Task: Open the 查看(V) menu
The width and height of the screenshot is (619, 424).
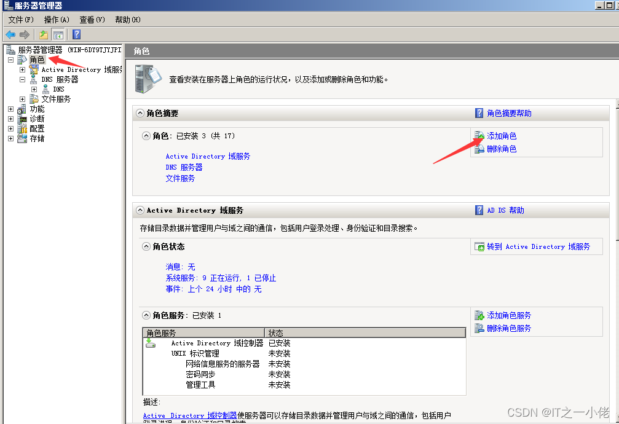Action: 92,20
